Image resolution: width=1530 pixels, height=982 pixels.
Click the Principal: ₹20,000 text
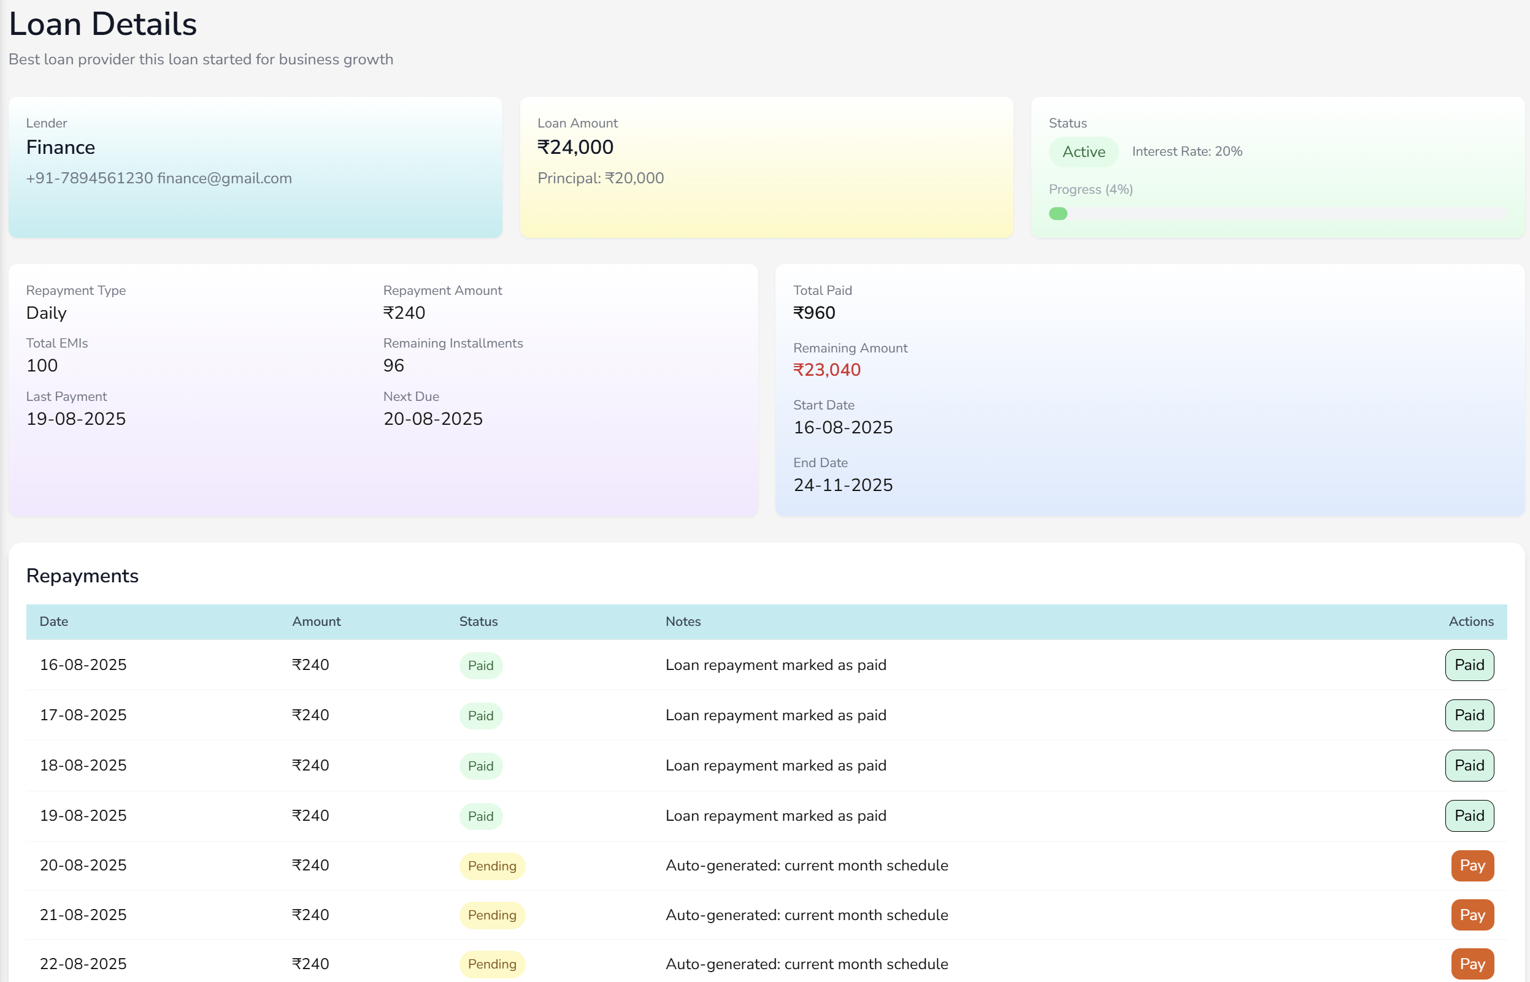(601, 178)
